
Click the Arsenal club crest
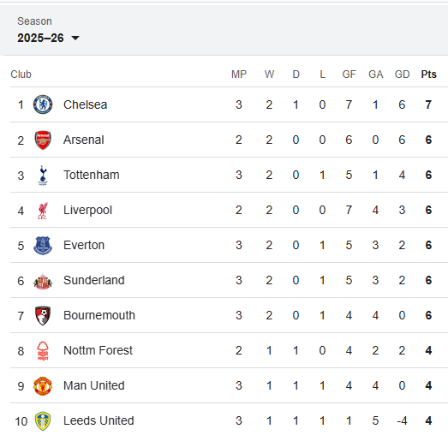(x=43, y=140)
